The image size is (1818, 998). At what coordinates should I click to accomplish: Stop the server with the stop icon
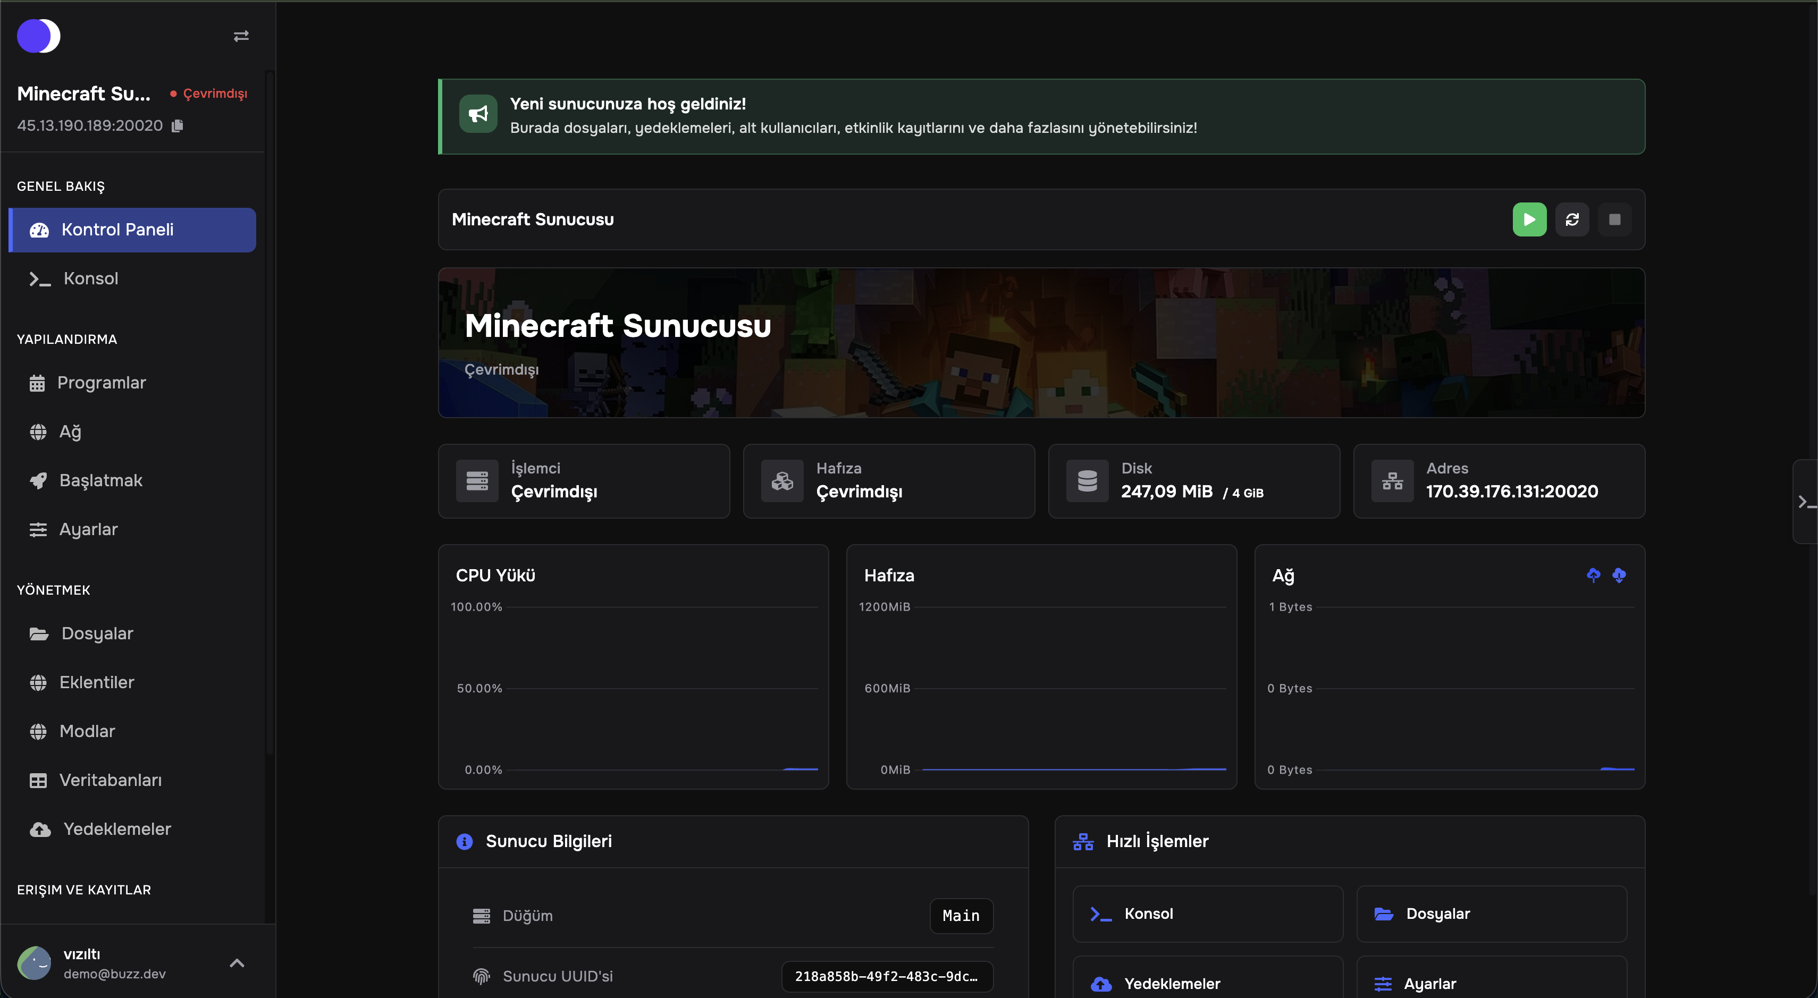tap(1615, 219)
